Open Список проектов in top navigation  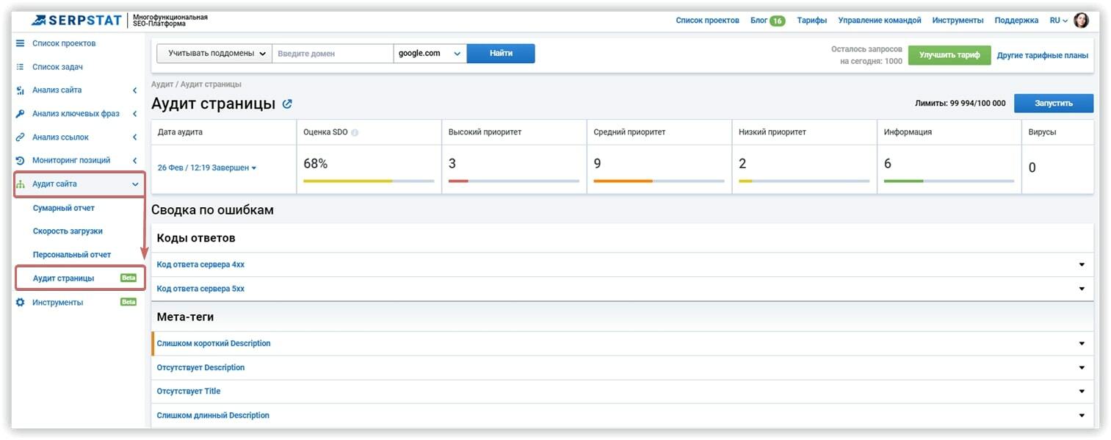coord(707,21)
